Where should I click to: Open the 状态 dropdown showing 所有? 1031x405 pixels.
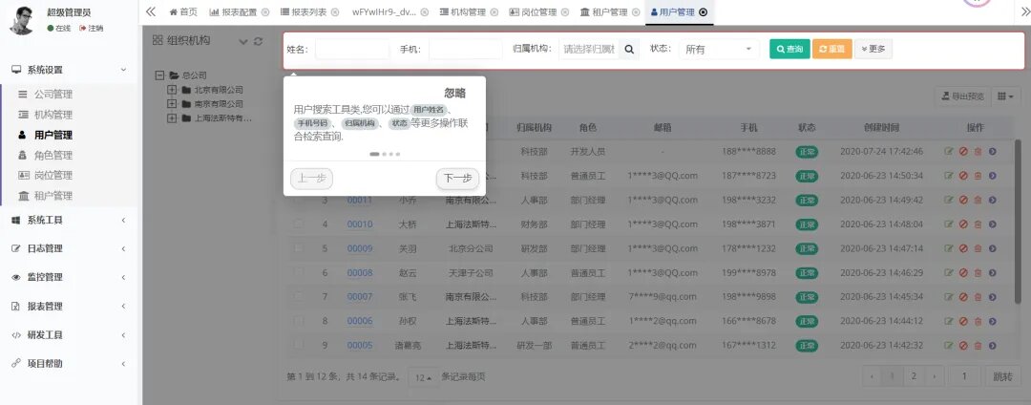point(718,49)
